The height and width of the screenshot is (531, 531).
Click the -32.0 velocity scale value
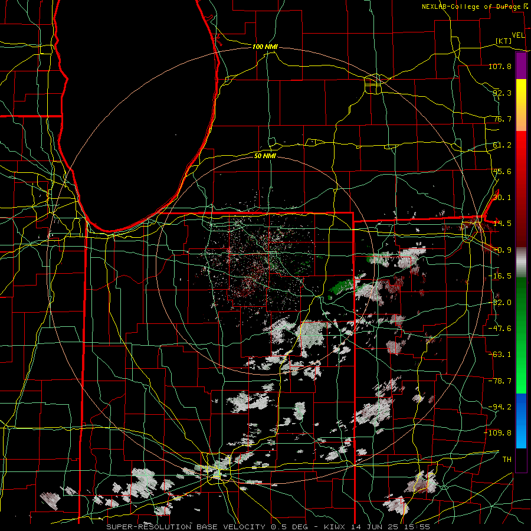500,303
